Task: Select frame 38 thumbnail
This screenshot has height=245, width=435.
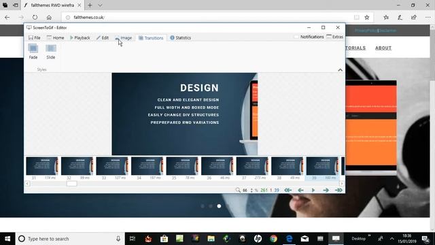Action: 287,168
